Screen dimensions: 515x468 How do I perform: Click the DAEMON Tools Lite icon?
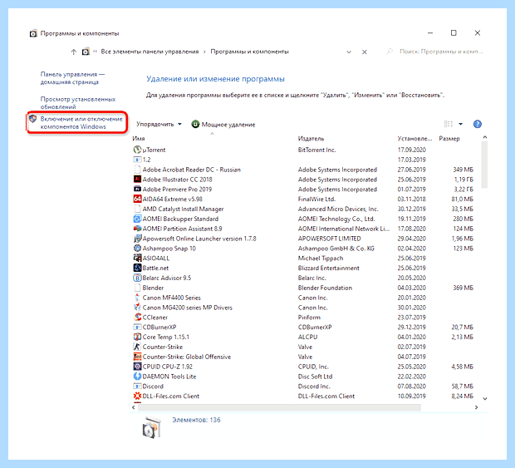[x=137, y=377]
